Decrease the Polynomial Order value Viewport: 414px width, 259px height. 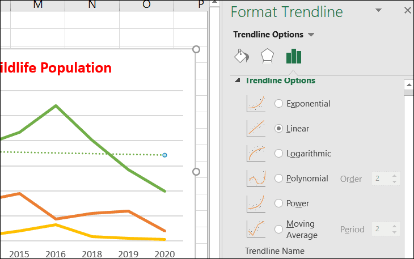[394, 182]
